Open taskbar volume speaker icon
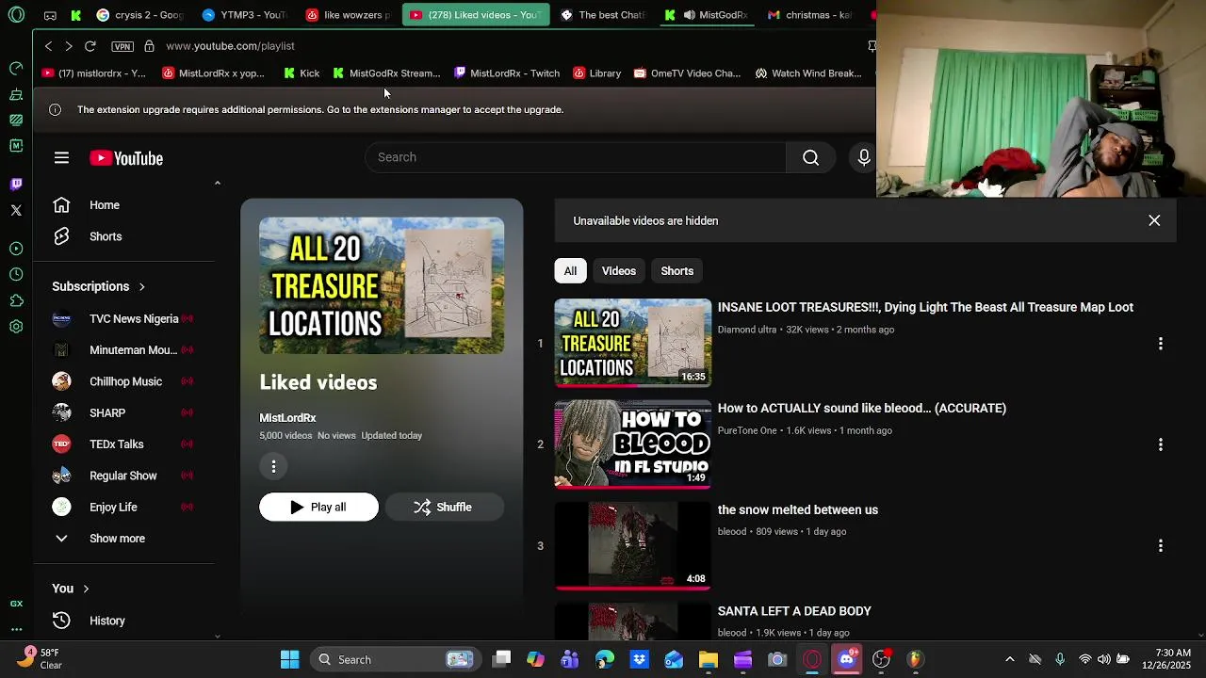Screen dimensions: 1206x678 tap(1103, 659)
